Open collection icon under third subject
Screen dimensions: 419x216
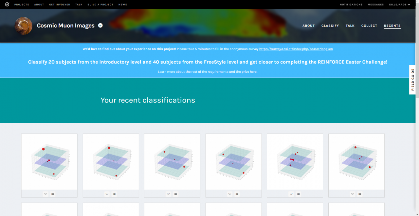point(176,194)
